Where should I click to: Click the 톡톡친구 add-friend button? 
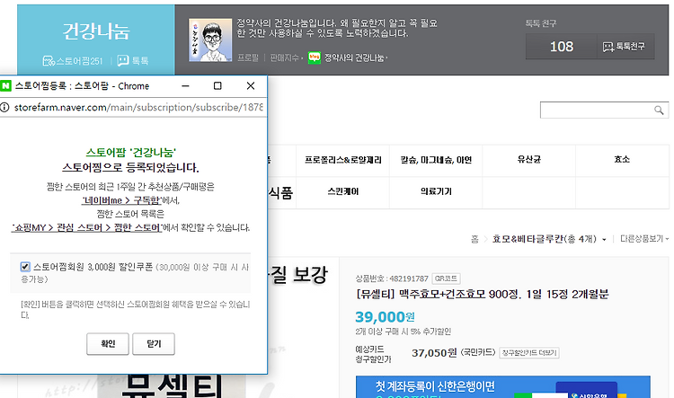pos(625,47)
